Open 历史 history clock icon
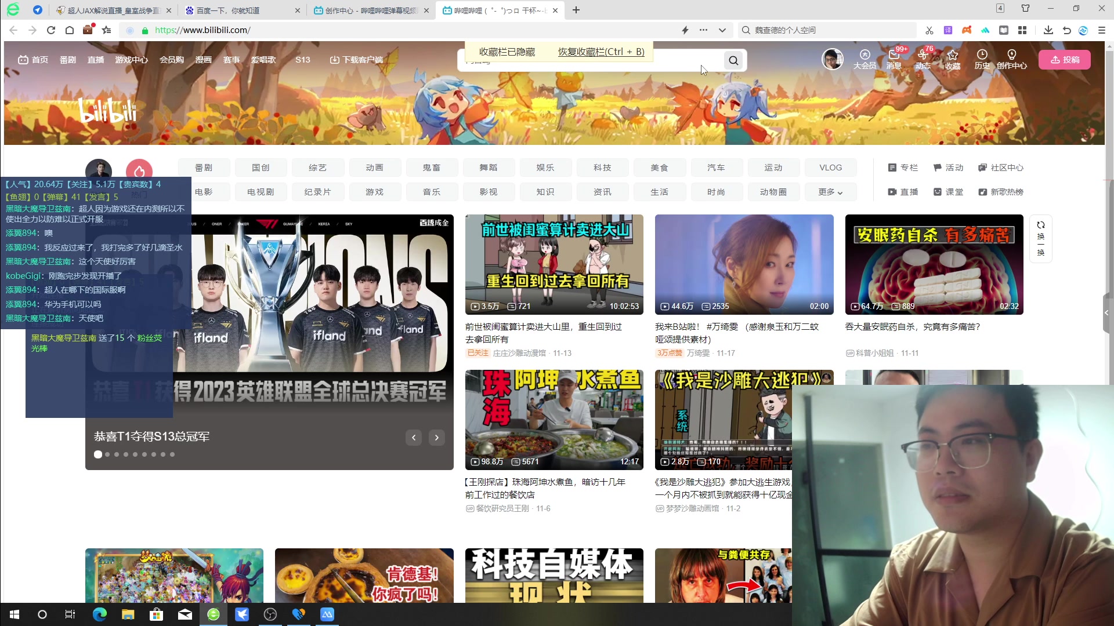Screen dimensions: 1114x626 click(x=982, y=59)
